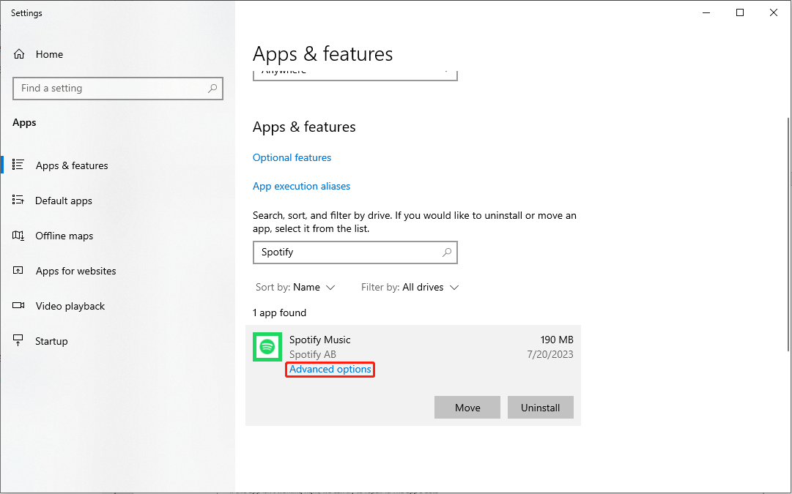792x494 pixels.
Task: Open Video playback settings page
Action: (70, 307)
